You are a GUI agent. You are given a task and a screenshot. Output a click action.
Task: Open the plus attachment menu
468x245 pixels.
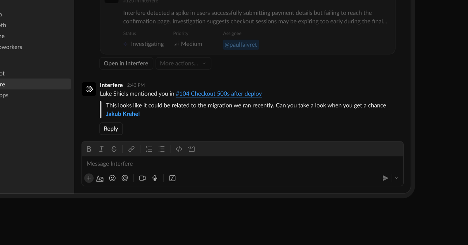[89, 178]
